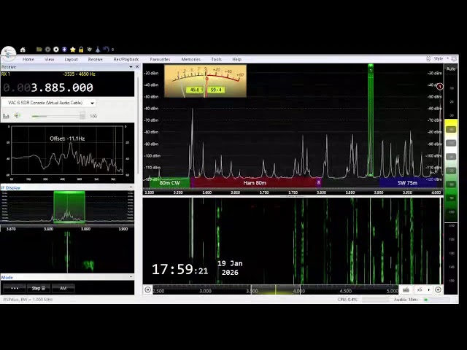The width and height of the screenshot is (467, 350).
Task: Click the radio icon next to x5 zoom
Action: [406, 289]
